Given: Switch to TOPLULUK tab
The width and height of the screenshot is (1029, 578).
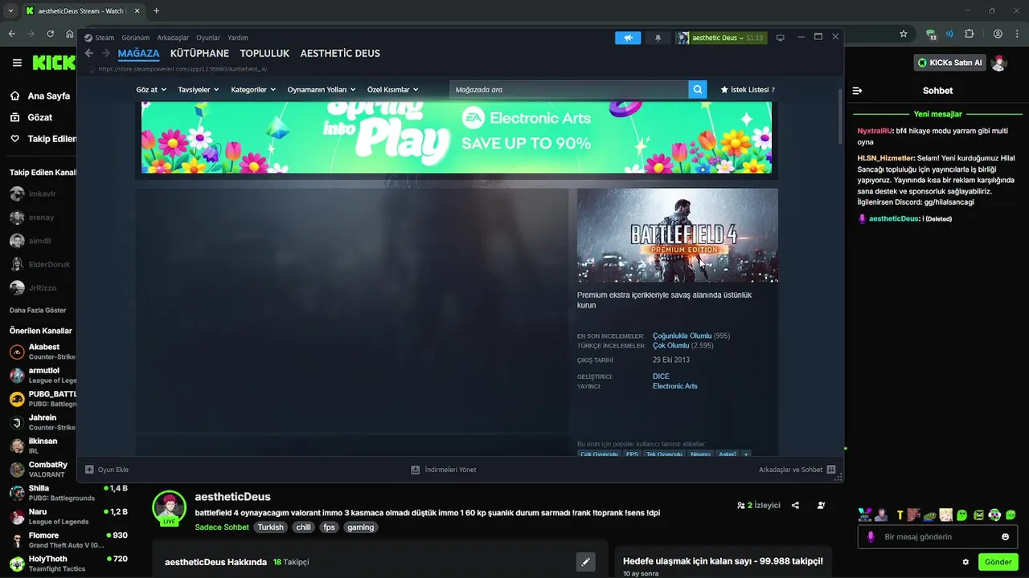Looking at the screenshot, I should (264, 54).
